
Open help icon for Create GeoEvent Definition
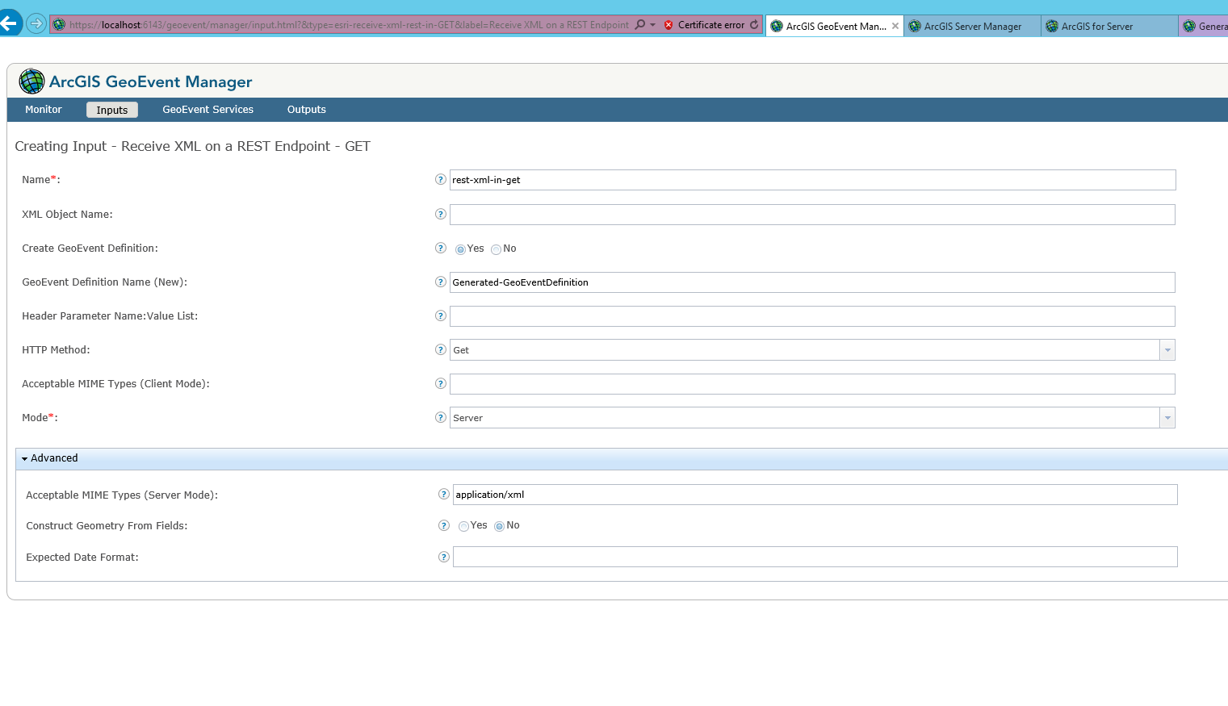[440, 248]
